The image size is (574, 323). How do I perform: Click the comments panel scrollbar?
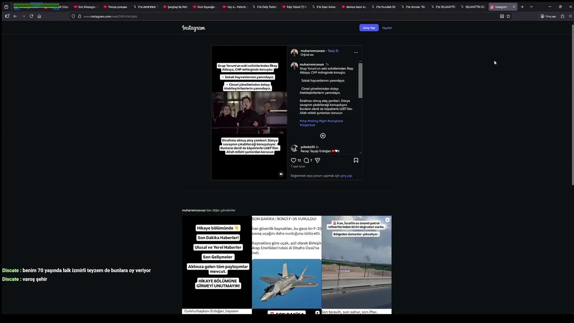(360, 80)
